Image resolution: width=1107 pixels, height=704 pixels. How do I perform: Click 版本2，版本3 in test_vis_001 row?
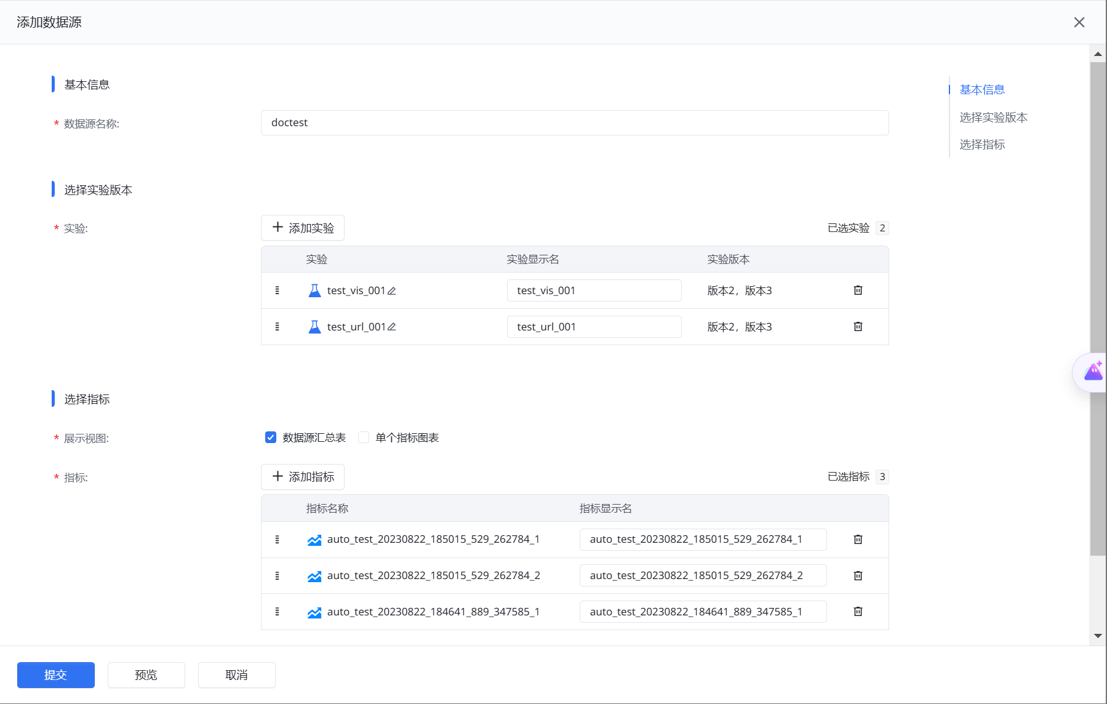point(740,290)
